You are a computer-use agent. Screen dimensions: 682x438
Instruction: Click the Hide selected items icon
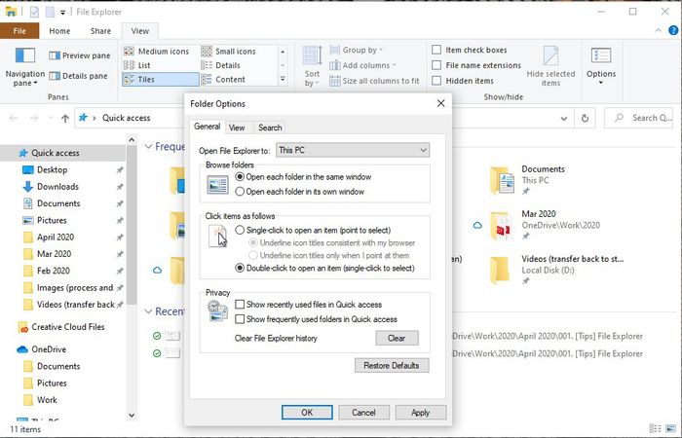tap(550, 56)
